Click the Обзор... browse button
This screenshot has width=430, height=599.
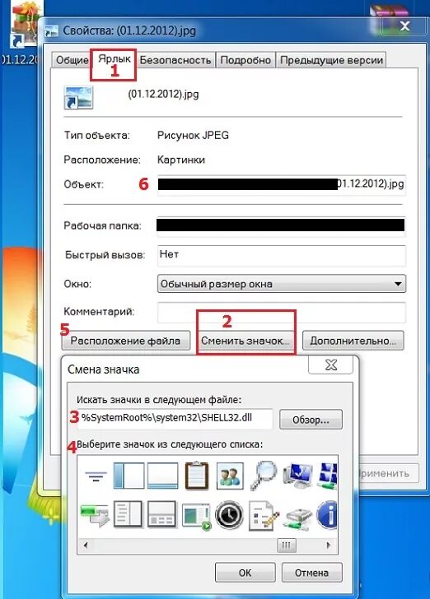(x=311, y=420)
